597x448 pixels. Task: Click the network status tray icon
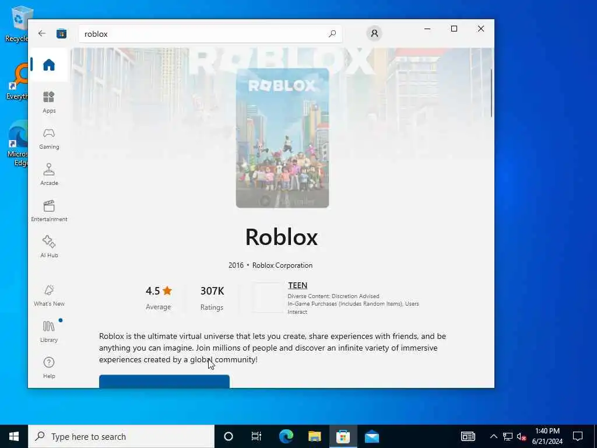(x=508, y=436)
